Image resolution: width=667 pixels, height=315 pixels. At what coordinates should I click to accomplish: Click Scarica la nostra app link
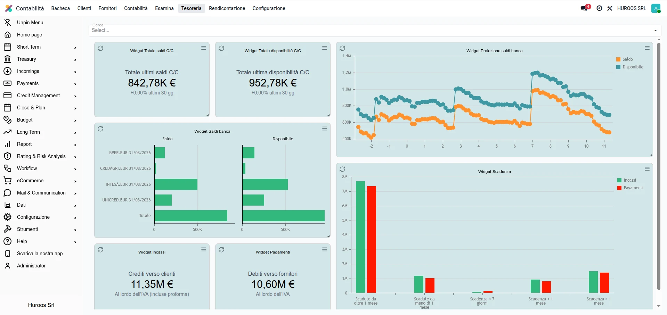[40, 254]
